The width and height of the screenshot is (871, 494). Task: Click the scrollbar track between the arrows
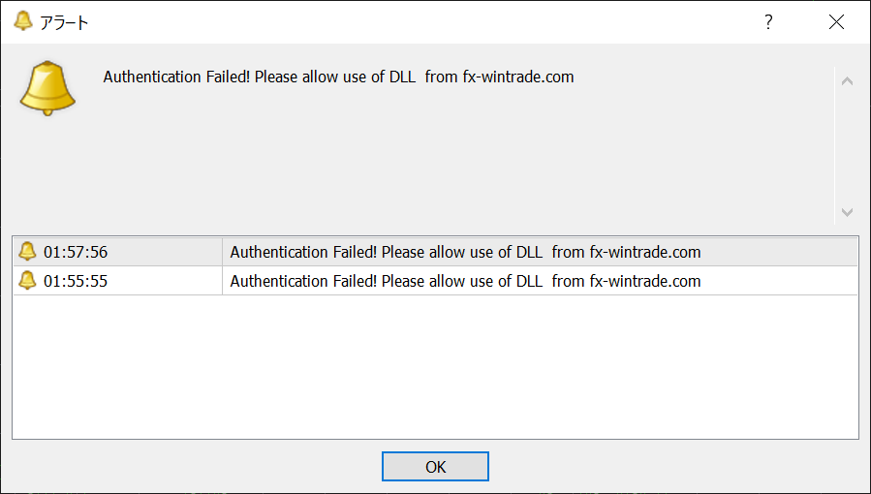(847, 146)
